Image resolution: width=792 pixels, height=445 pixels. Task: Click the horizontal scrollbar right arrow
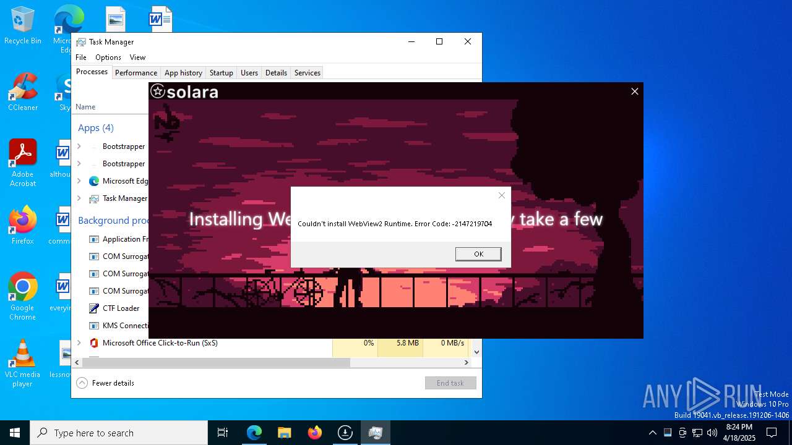click(467, 363)
